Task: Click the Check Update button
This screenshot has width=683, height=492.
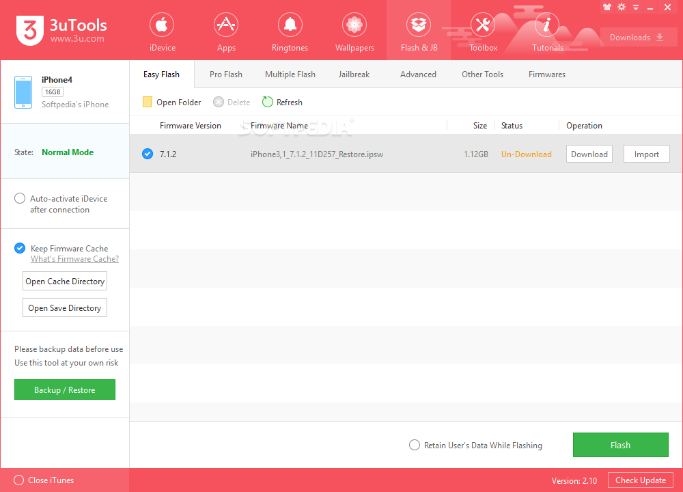Action: click(641, 480)
